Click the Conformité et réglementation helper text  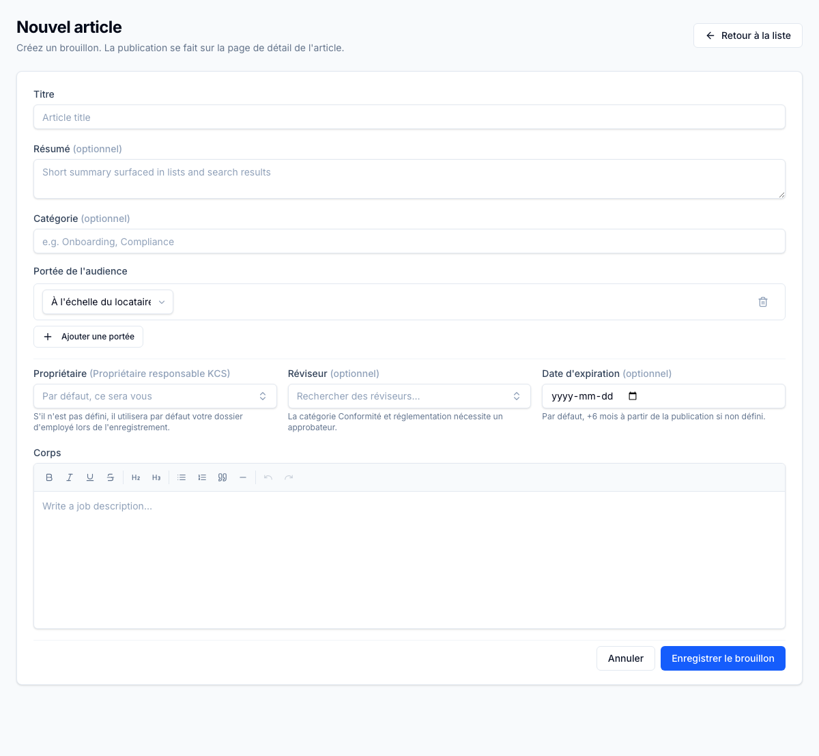click(395, 421)
